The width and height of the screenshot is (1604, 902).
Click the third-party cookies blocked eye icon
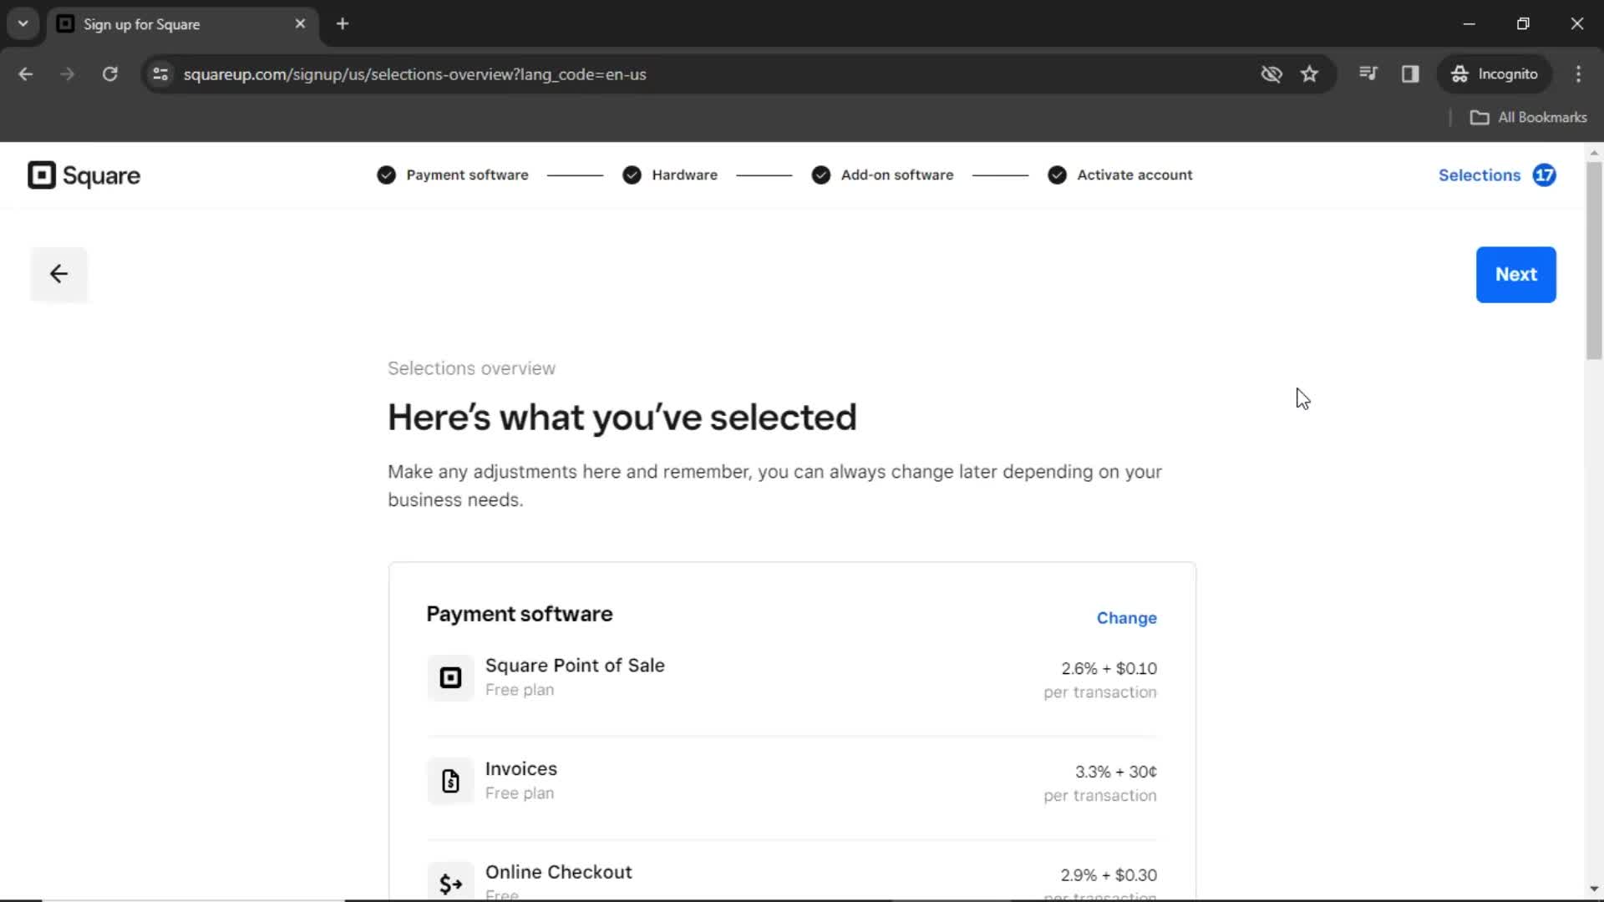[1271, 74]
